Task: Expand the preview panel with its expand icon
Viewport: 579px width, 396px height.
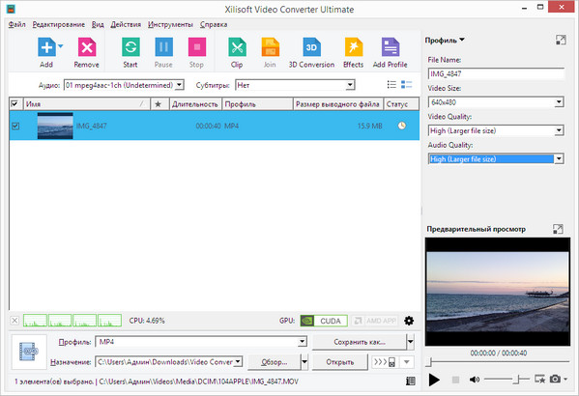Action: (x=558, y=229)
